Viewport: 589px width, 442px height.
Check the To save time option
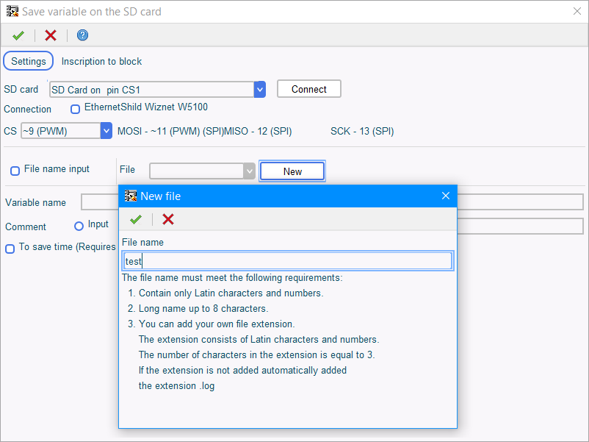[10, 249]
